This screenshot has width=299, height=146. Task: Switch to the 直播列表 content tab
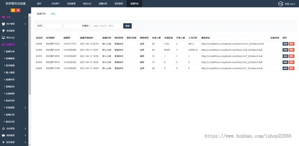41,14
